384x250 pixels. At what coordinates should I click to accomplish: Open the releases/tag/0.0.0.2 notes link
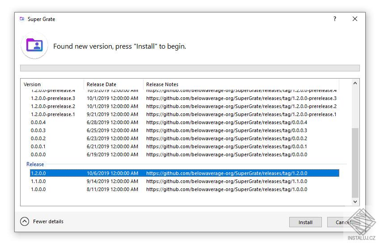tap(227, 138)
